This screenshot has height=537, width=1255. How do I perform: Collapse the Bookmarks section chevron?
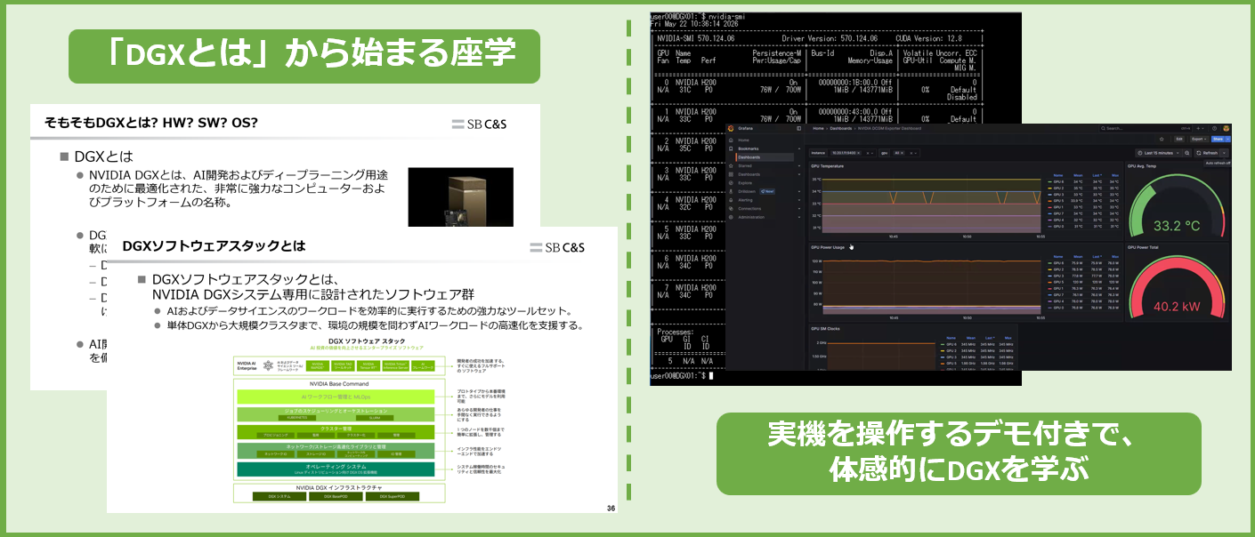click(799, 148)
